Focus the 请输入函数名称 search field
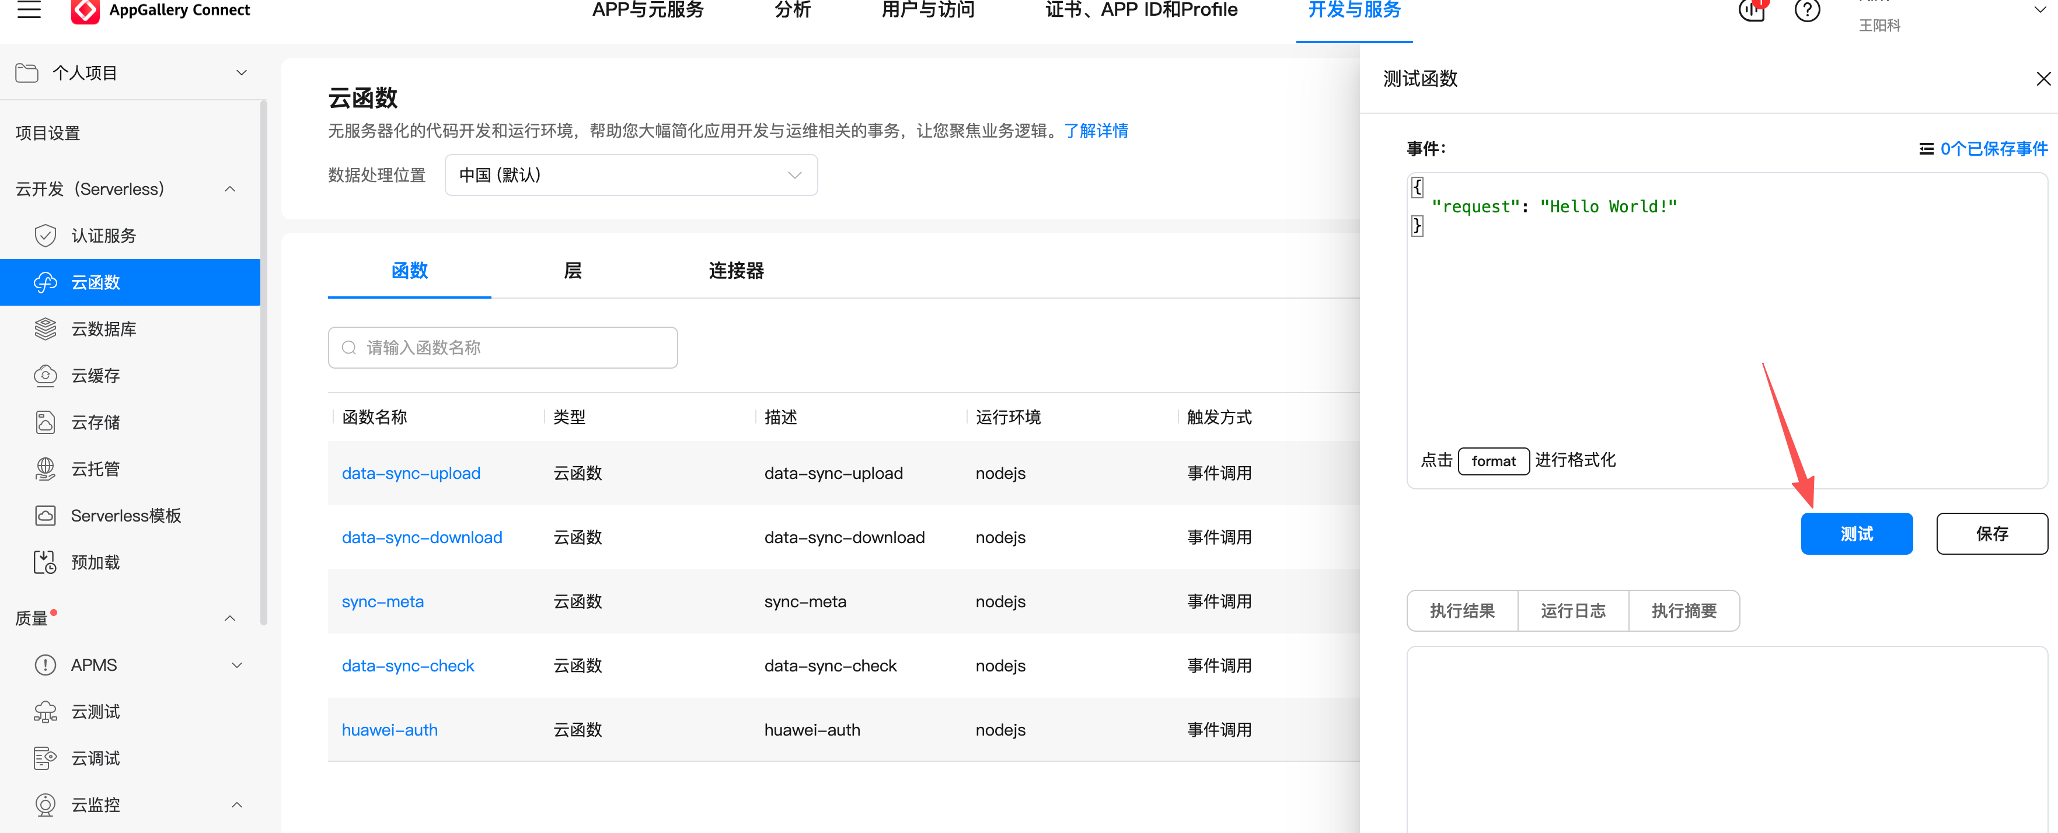 coord(503,348)
